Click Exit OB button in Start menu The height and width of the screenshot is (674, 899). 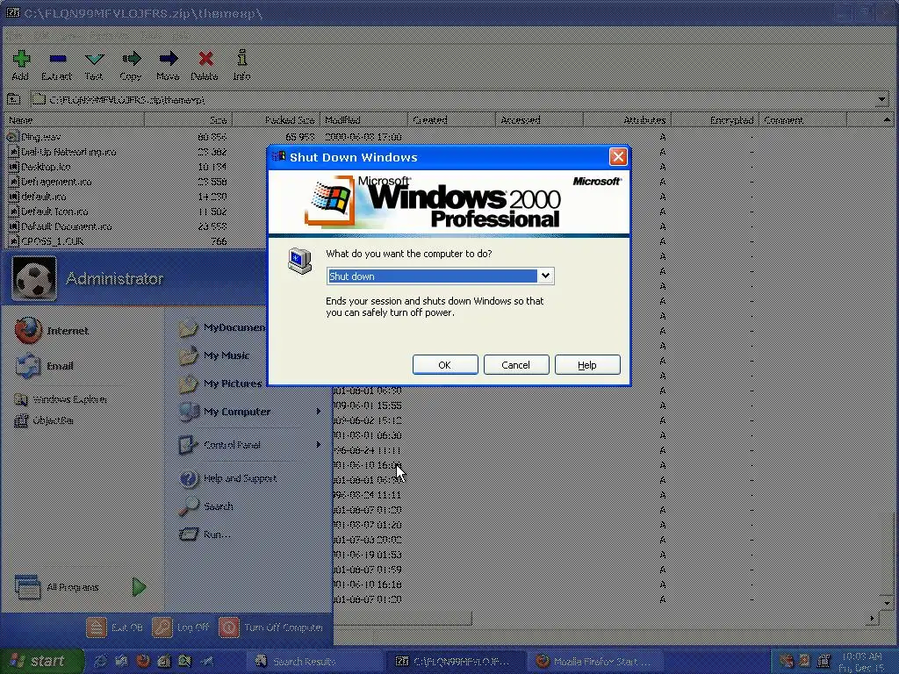point(115,627)
